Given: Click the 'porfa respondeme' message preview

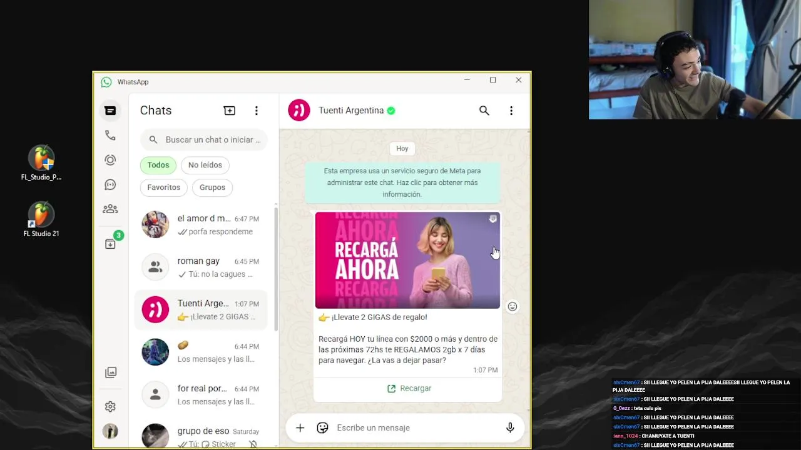Looking at the screenshot, I should click(x=221, y=232).
